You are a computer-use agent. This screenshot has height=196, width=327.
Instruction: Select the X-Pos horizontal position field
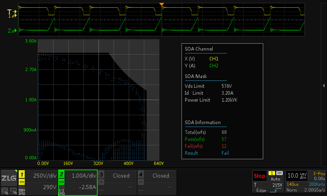[318, 176]
